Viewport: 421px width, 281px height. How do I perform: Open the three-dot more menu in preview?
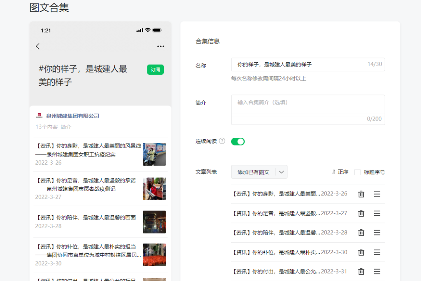[x=161, y=46]
